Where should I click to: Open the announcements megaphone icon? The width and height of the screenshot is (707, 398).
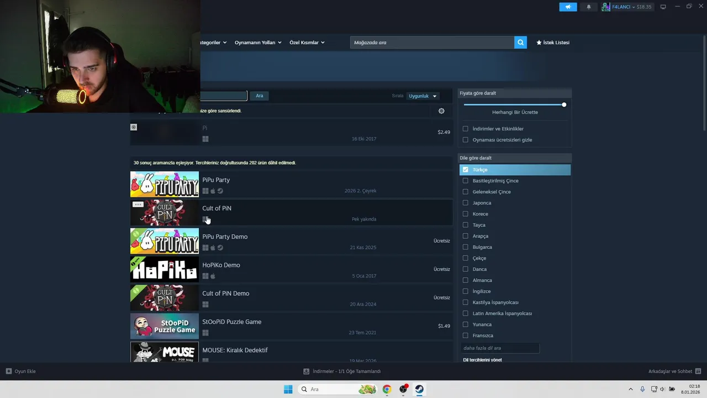coord(568,7)
